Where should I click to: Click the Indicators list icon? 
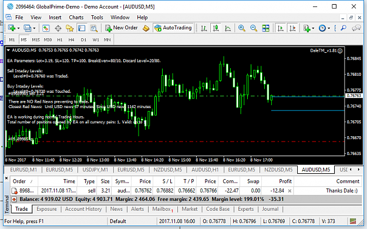coord(307,28)
